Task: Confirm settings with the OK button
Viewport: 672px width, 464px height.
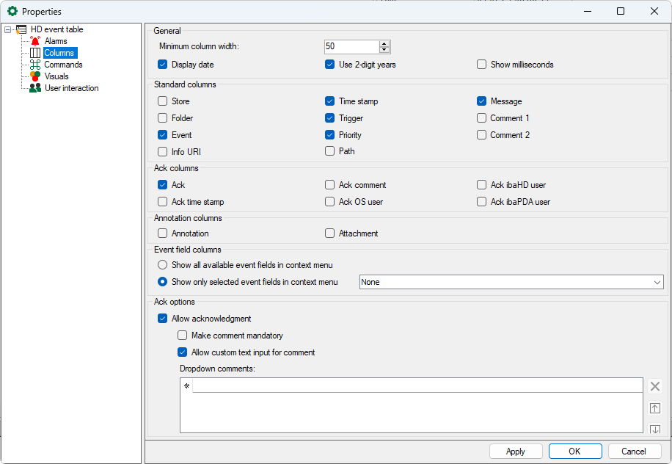Action: [x=575, y=452]
